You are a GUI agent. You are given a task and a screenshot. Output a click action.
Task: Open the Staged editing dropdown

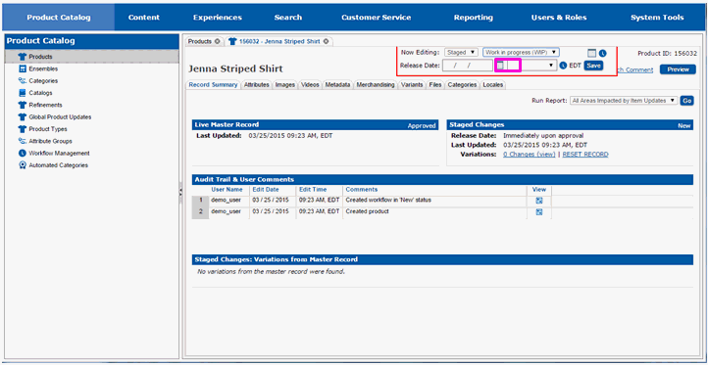click(x=461, y=53)
